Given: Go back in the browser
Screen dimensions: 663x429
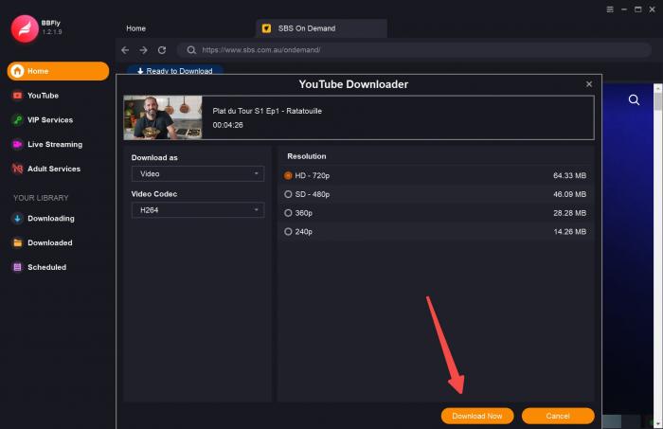Looking at the screenshot, I should coord(125,50).
